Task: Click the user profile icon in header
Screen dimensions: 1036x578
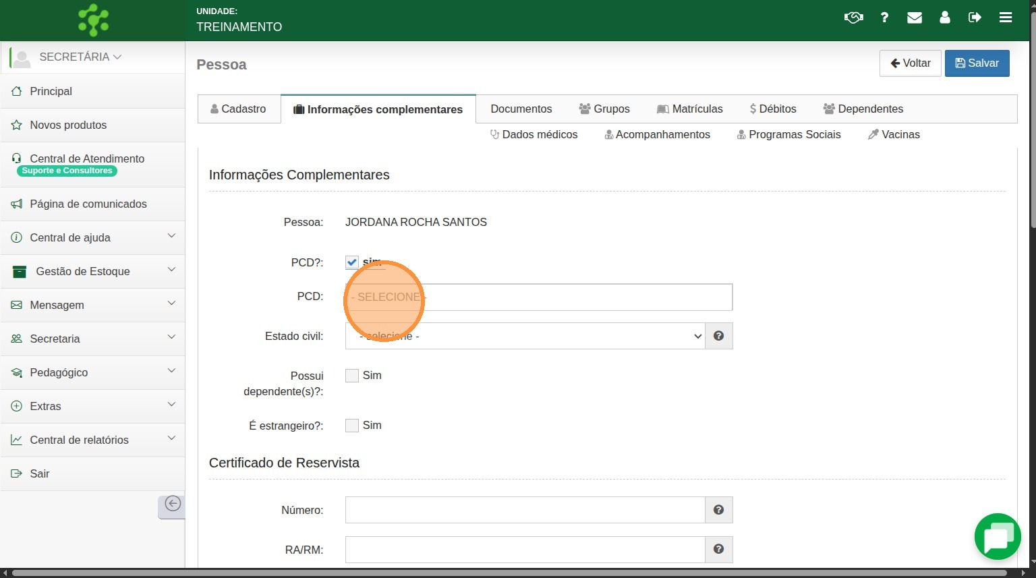Action: (x=945, y=18)
